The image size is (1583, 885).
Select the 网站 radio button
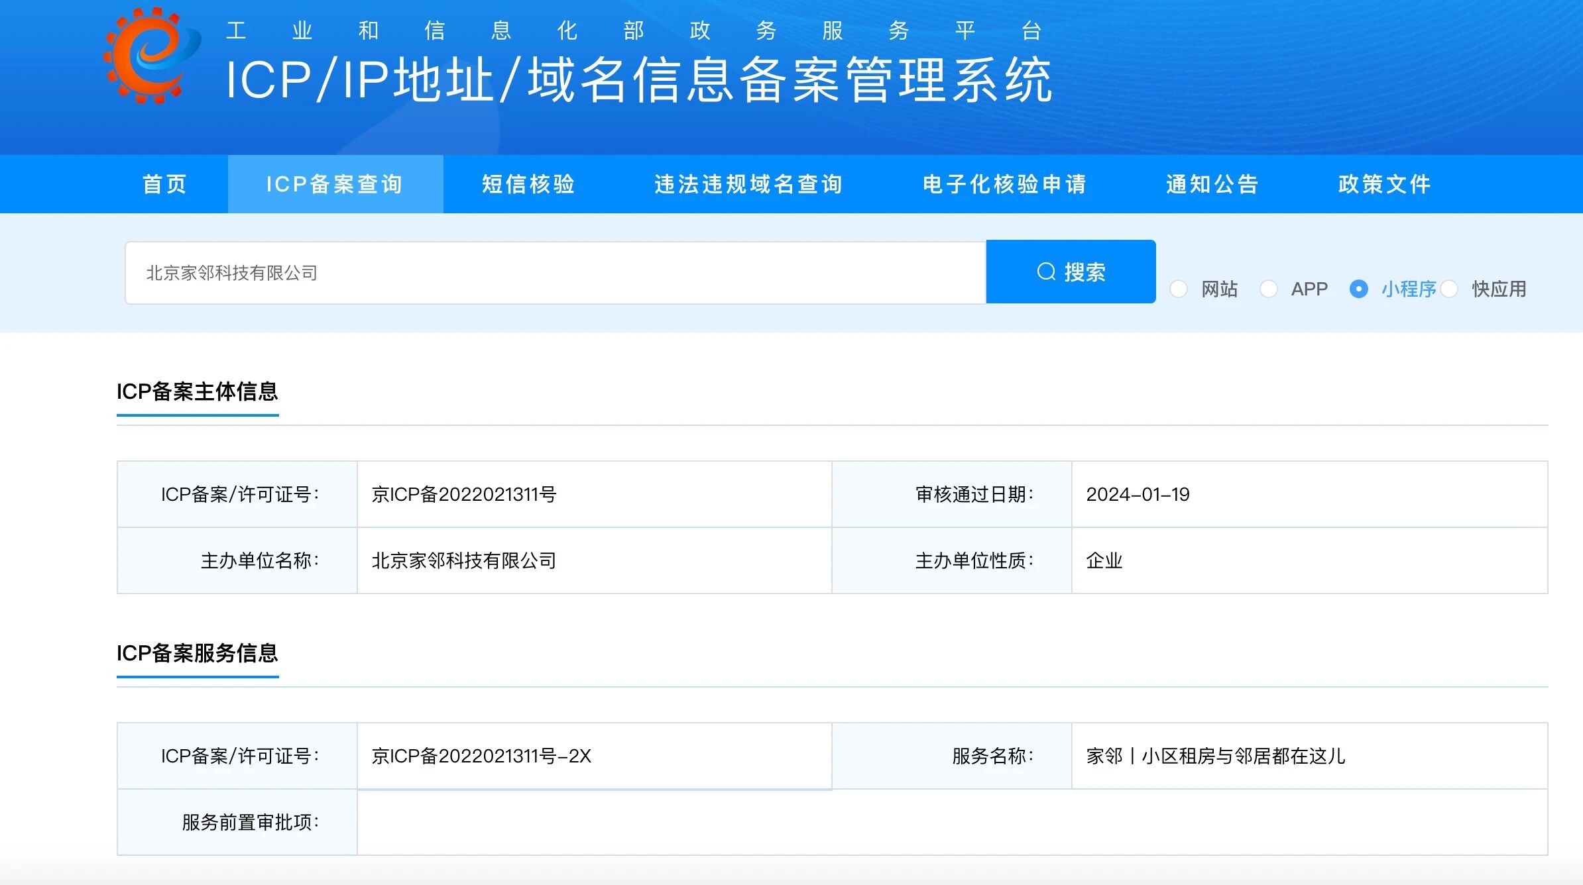tap(1179, 289)
